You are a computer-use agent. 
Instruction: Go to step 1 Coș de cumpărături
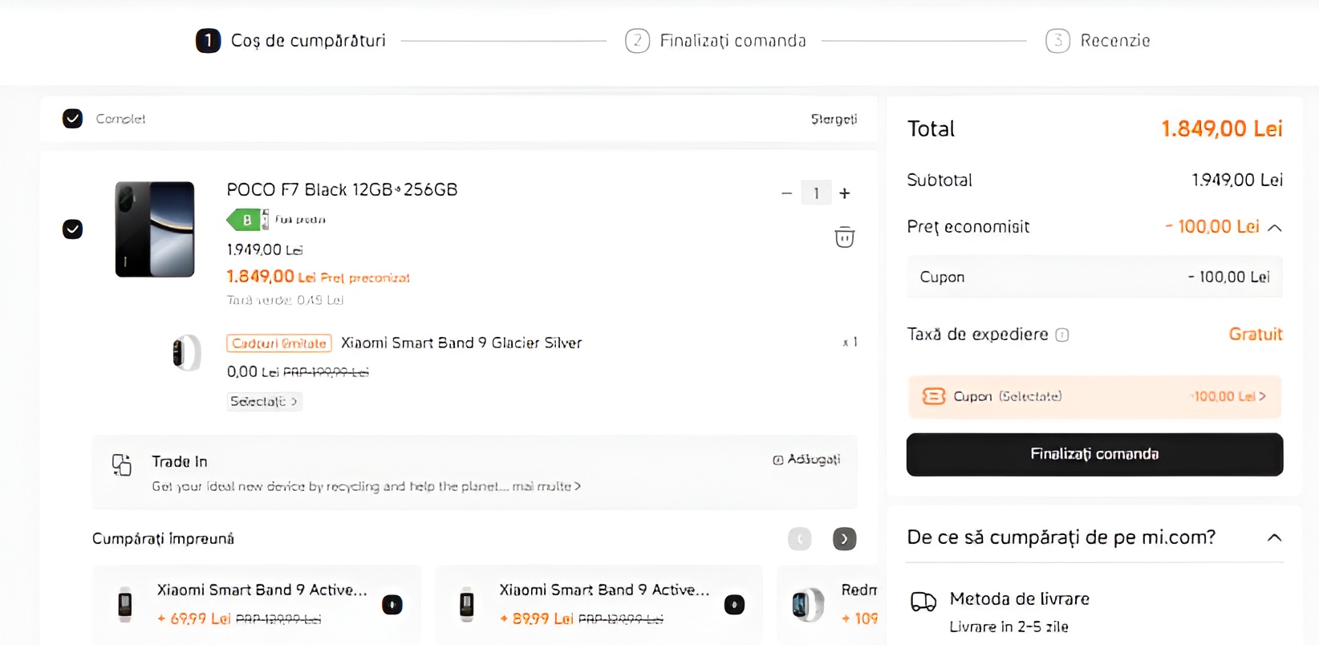[x=290, y=40]
